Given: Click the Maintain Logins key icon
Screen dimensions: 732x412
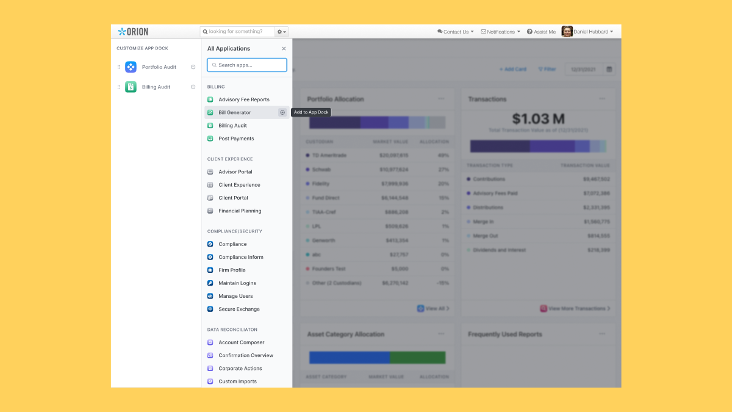Looking at the screenshot, I should 210,283.
